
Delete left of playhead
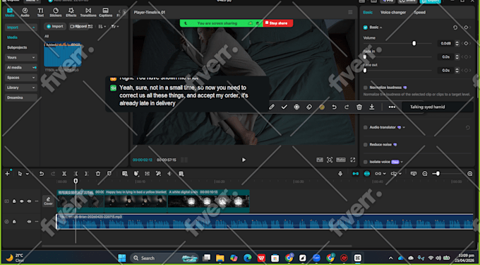[76, 174]
